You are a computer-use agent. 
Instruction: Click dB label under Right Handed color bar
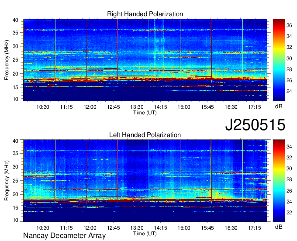[x=279, y=107]
